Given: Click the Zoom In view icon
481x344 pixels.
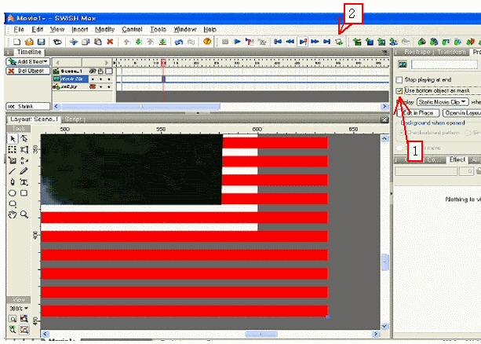Looking at the screenshot, I should tap(13, 330).
